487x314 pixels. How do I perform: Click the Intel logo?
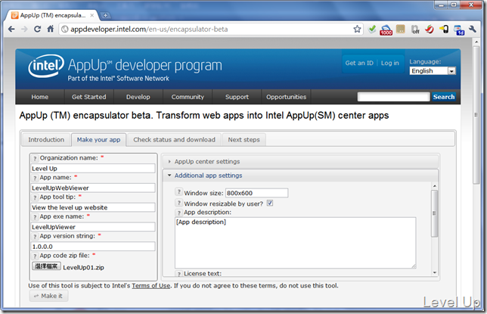coord(46,66)
